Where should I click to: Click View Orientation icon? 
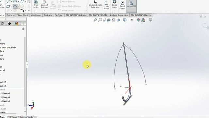tap(118, 20)
